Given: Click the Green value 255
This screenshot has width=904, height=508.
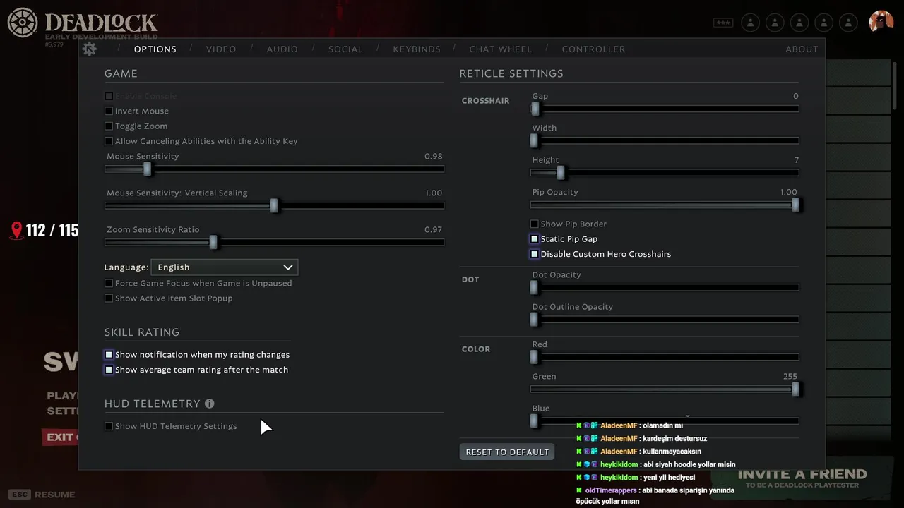Looking at the screenshot, I should [x=790, y=376].
